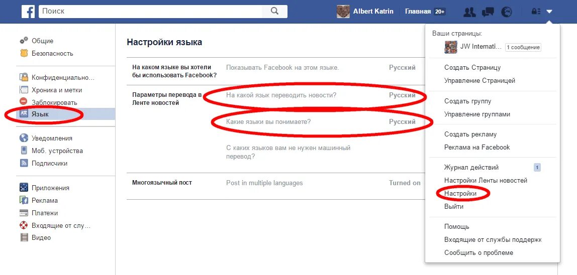This screenshot has height=275, width=577.
Task: Click the Моб. устройства phone icon
Action: coord(24,151)
